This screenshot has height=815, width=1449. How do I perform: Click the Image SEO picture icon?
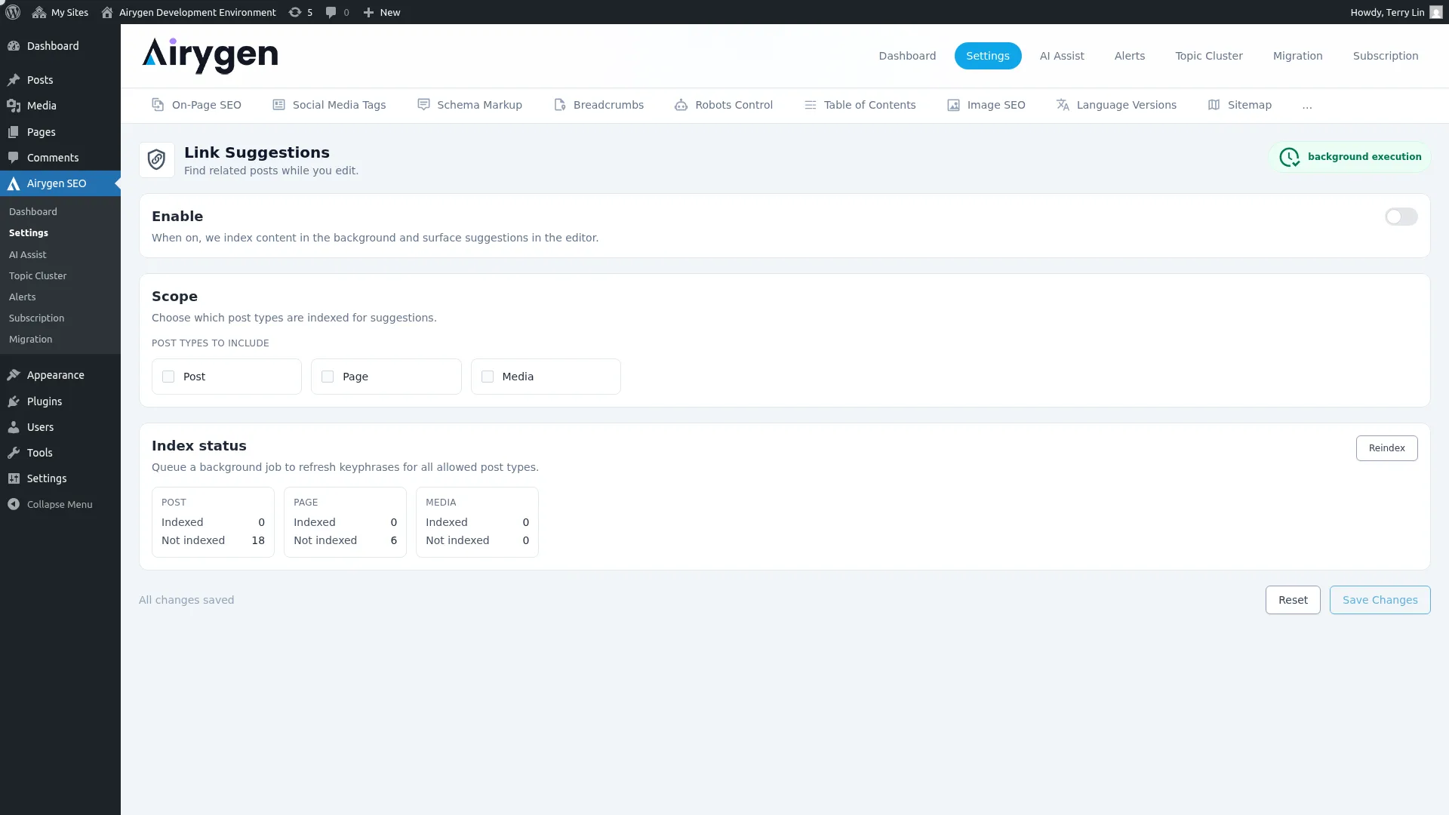[953, 105]
